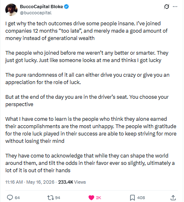The width and height of the screenshot is (184, 202).
Task: Click the tweet's first paragraph text
Action: point(87,31)
